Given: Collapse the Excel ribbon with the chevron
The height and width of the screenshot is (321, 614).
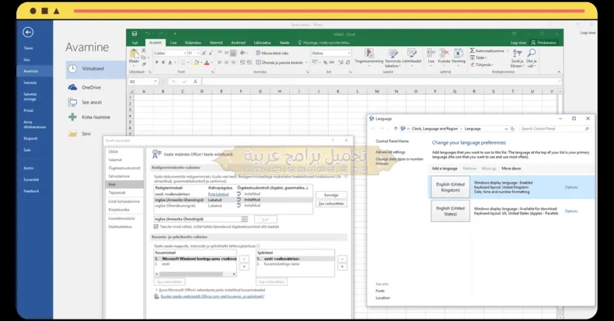Looking at the screenshot, I should coord(559,72).
